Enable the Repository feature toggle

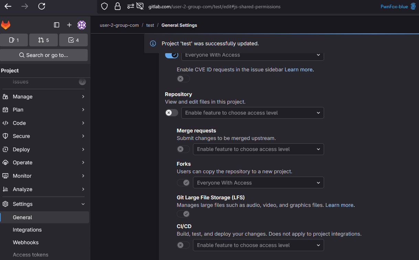(x=171, y=113)
